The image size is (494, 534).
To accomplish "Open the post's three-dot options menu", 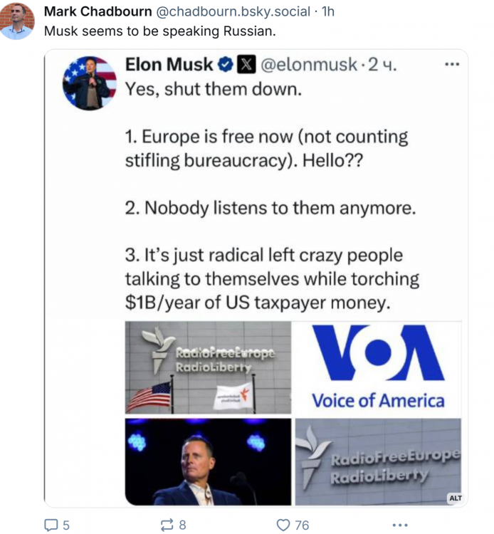I will (401, 525).
